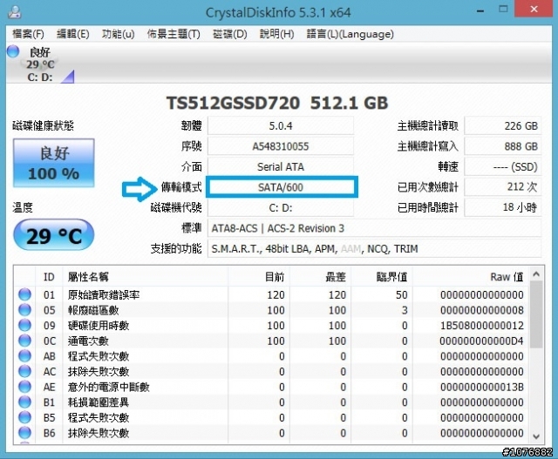This screenshot has width=558, height=459.
Task: Click the standard field ATA8-ACS | ACS-2 Revision 3
Action: pos(374,228)
